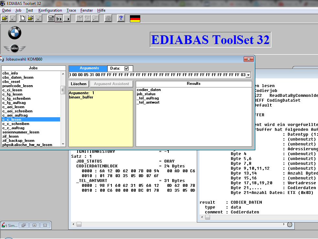Open the argument history dropdown arrow

pos(249,75)
